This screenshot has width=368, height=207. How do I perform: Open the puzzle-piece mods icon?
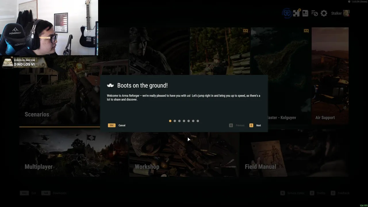click(296, 13)
